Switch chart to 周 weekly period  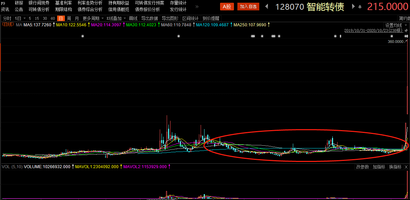point(68,18)
